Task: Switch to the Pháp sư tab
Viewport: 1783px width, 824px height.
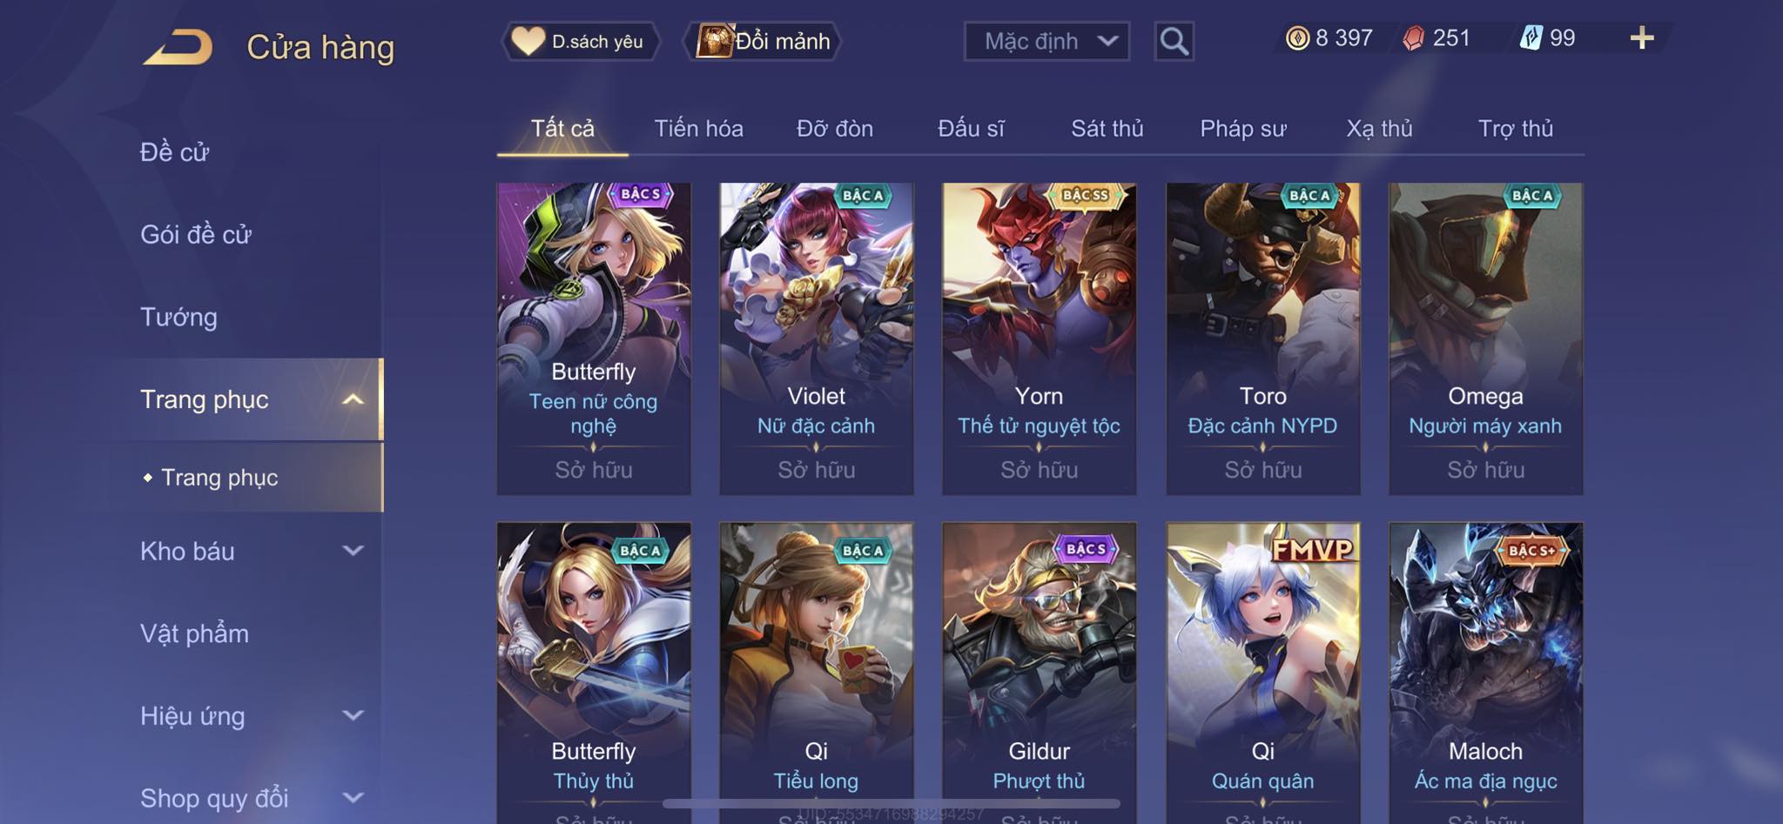Action: pyautogui.click(x=1242, y=129)
